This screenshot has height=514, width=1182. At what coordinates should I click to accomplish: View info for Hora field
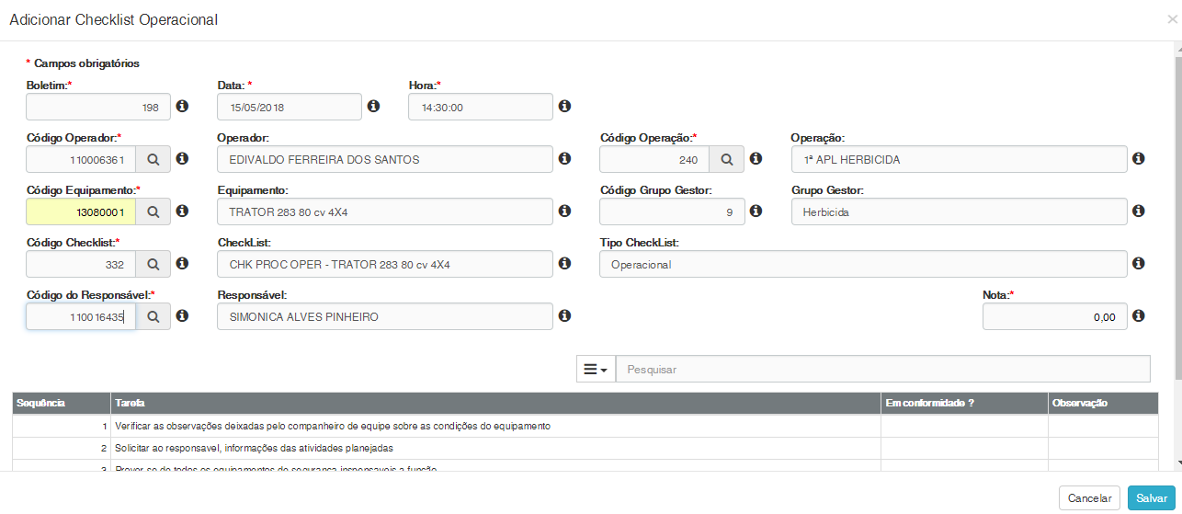[x=564, y=107]
